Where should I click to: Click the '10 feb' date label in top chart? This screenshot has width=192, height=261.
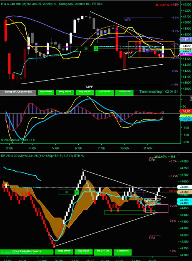124,148
